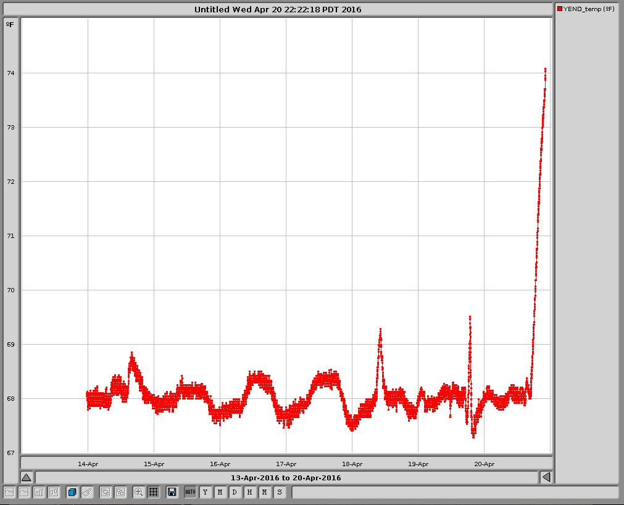The image size is (624, 505).
Task: Set time range to Y (year)
Action: [x=206, y=492]
